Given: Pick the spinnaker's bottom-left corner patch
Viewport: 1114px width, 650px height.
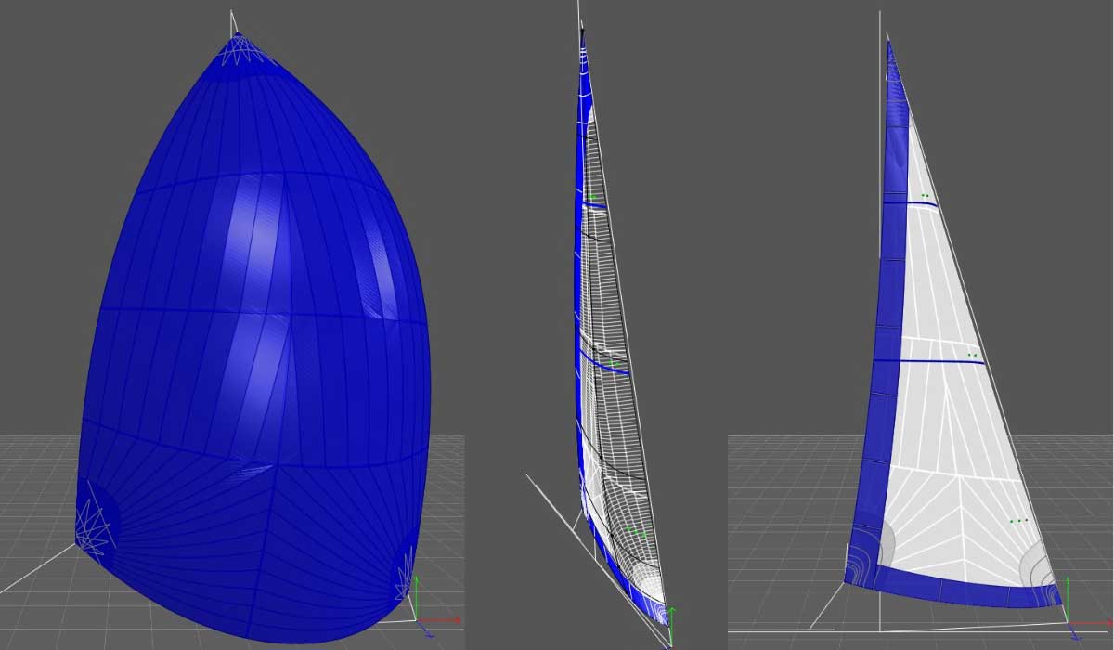Looking at the screenshot, I should (96, 526).
